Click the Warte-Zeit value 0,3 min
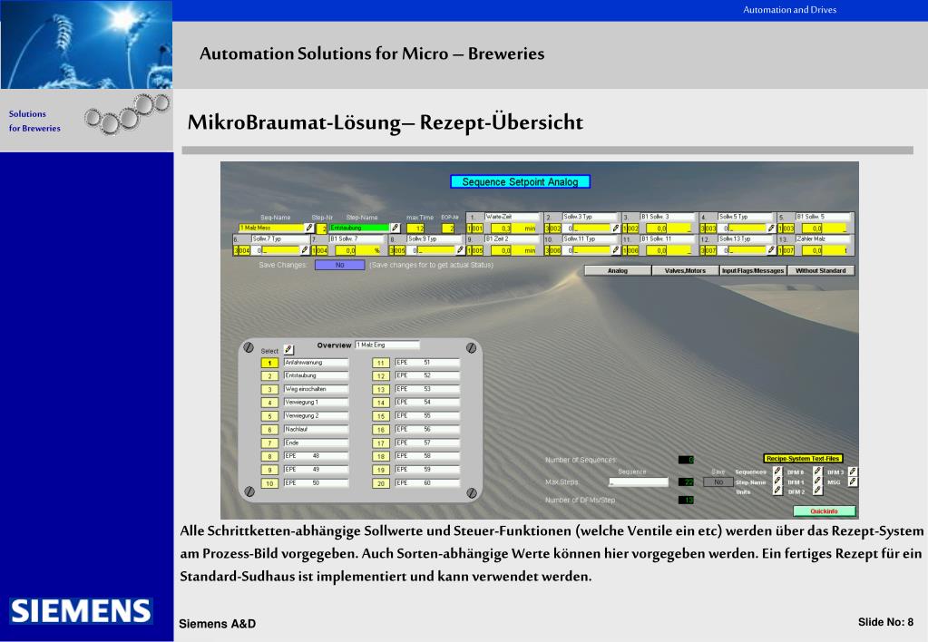Image resolution: width=928 pixels, height=642 pixels. point(512,229)
